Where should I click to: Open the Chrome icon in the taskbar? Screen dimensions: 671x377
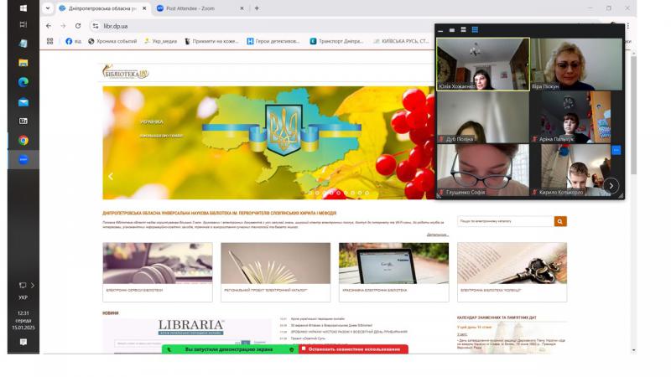(x=23, y=140)
